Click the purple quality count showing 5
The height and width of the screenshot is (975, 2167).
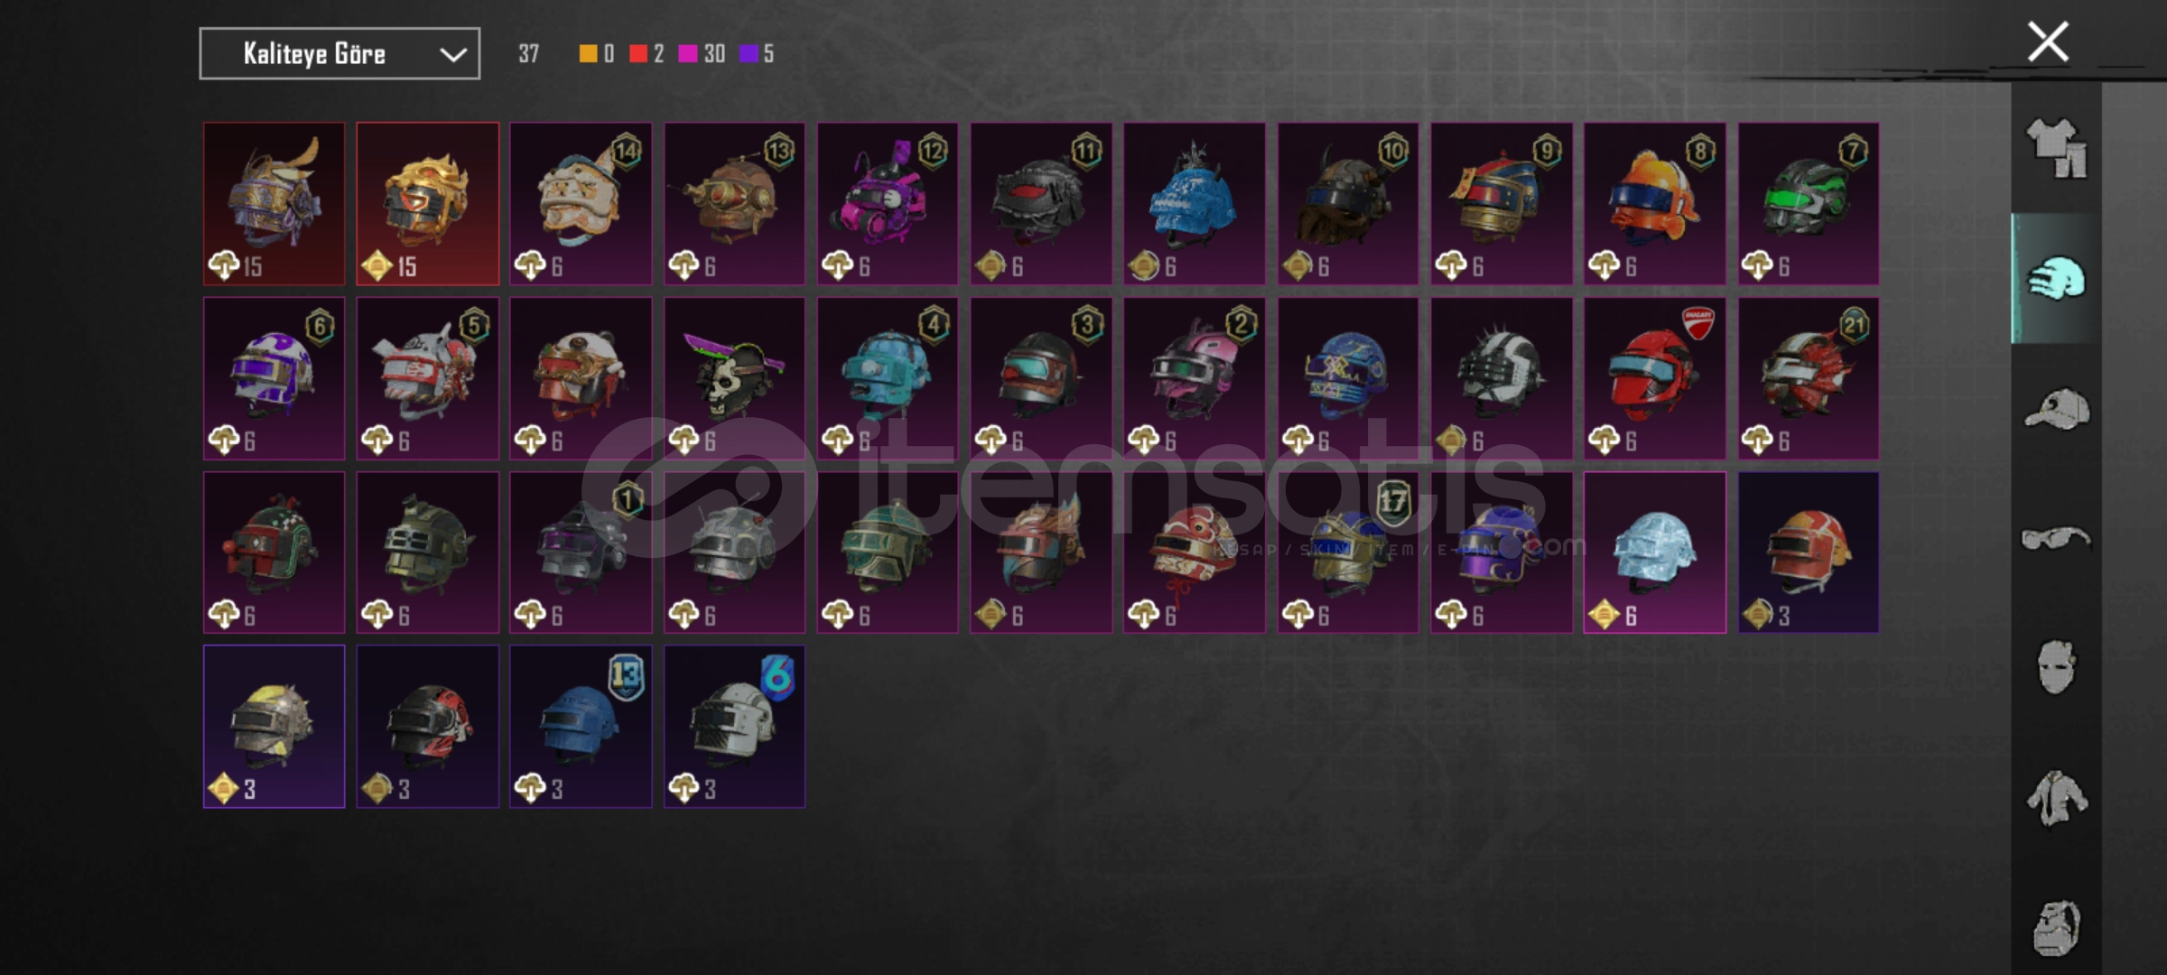[x=757, y=54]
